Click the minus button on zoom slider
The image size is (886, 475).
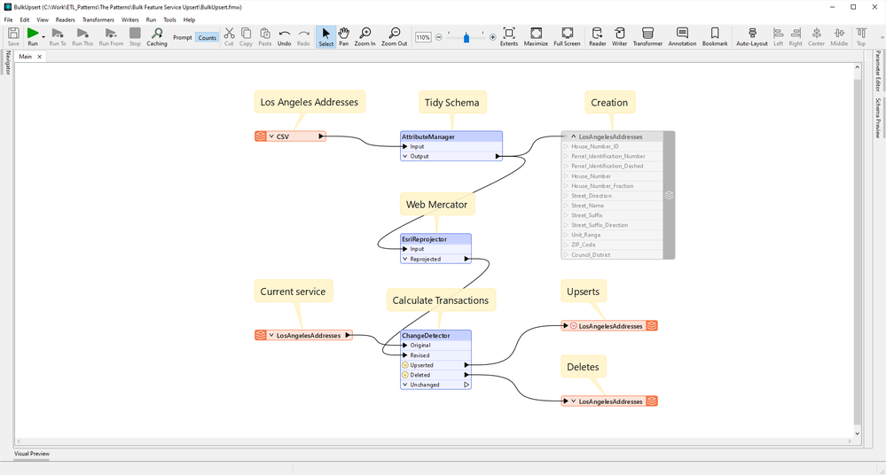(439, 37)
